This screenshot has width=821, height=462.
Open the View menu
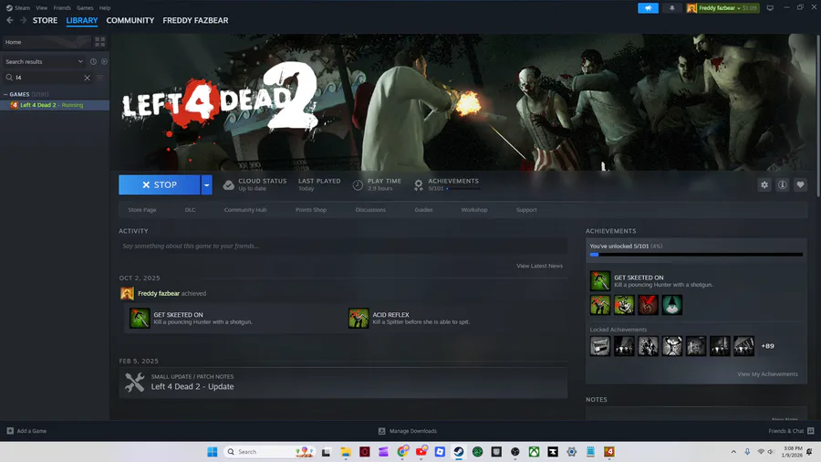[41, 8]
